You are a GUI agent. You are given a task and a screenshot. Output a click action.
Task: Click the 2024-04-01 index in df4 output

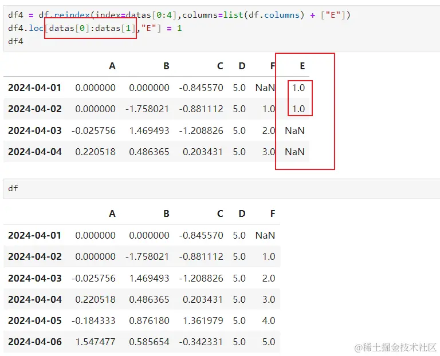pos(35,88)
